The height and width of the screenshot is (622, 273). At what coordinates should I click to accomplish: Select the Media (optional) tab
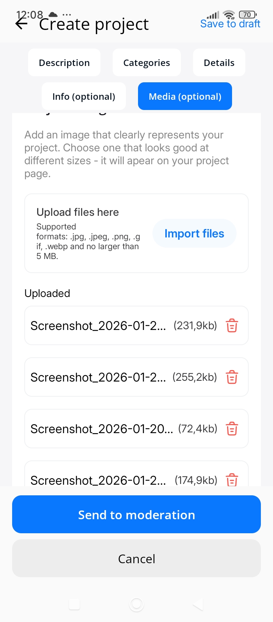coord(185,96)
